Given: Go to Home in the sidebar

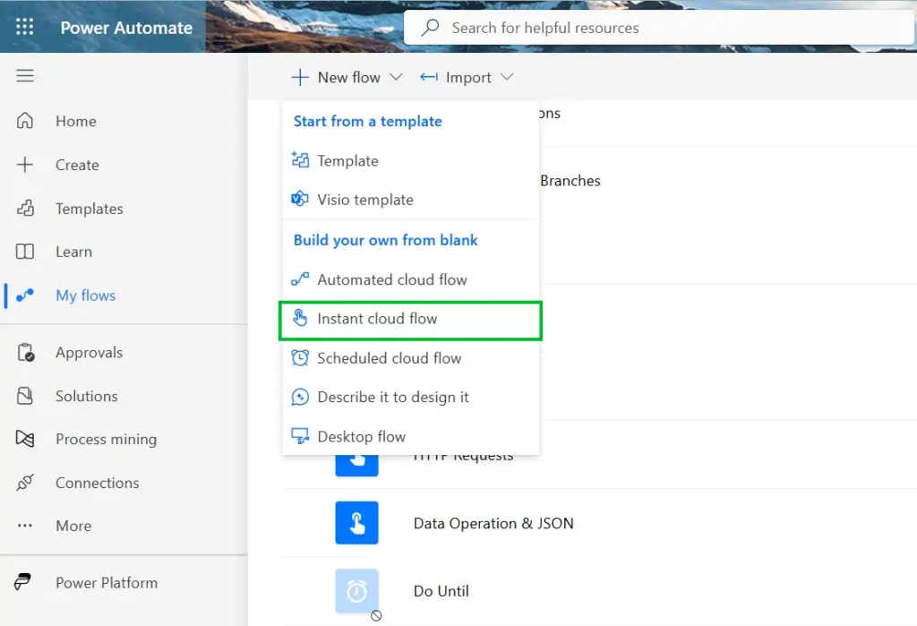Looking at the screenshot, I should pyautogui.click(x=76, y=121).
